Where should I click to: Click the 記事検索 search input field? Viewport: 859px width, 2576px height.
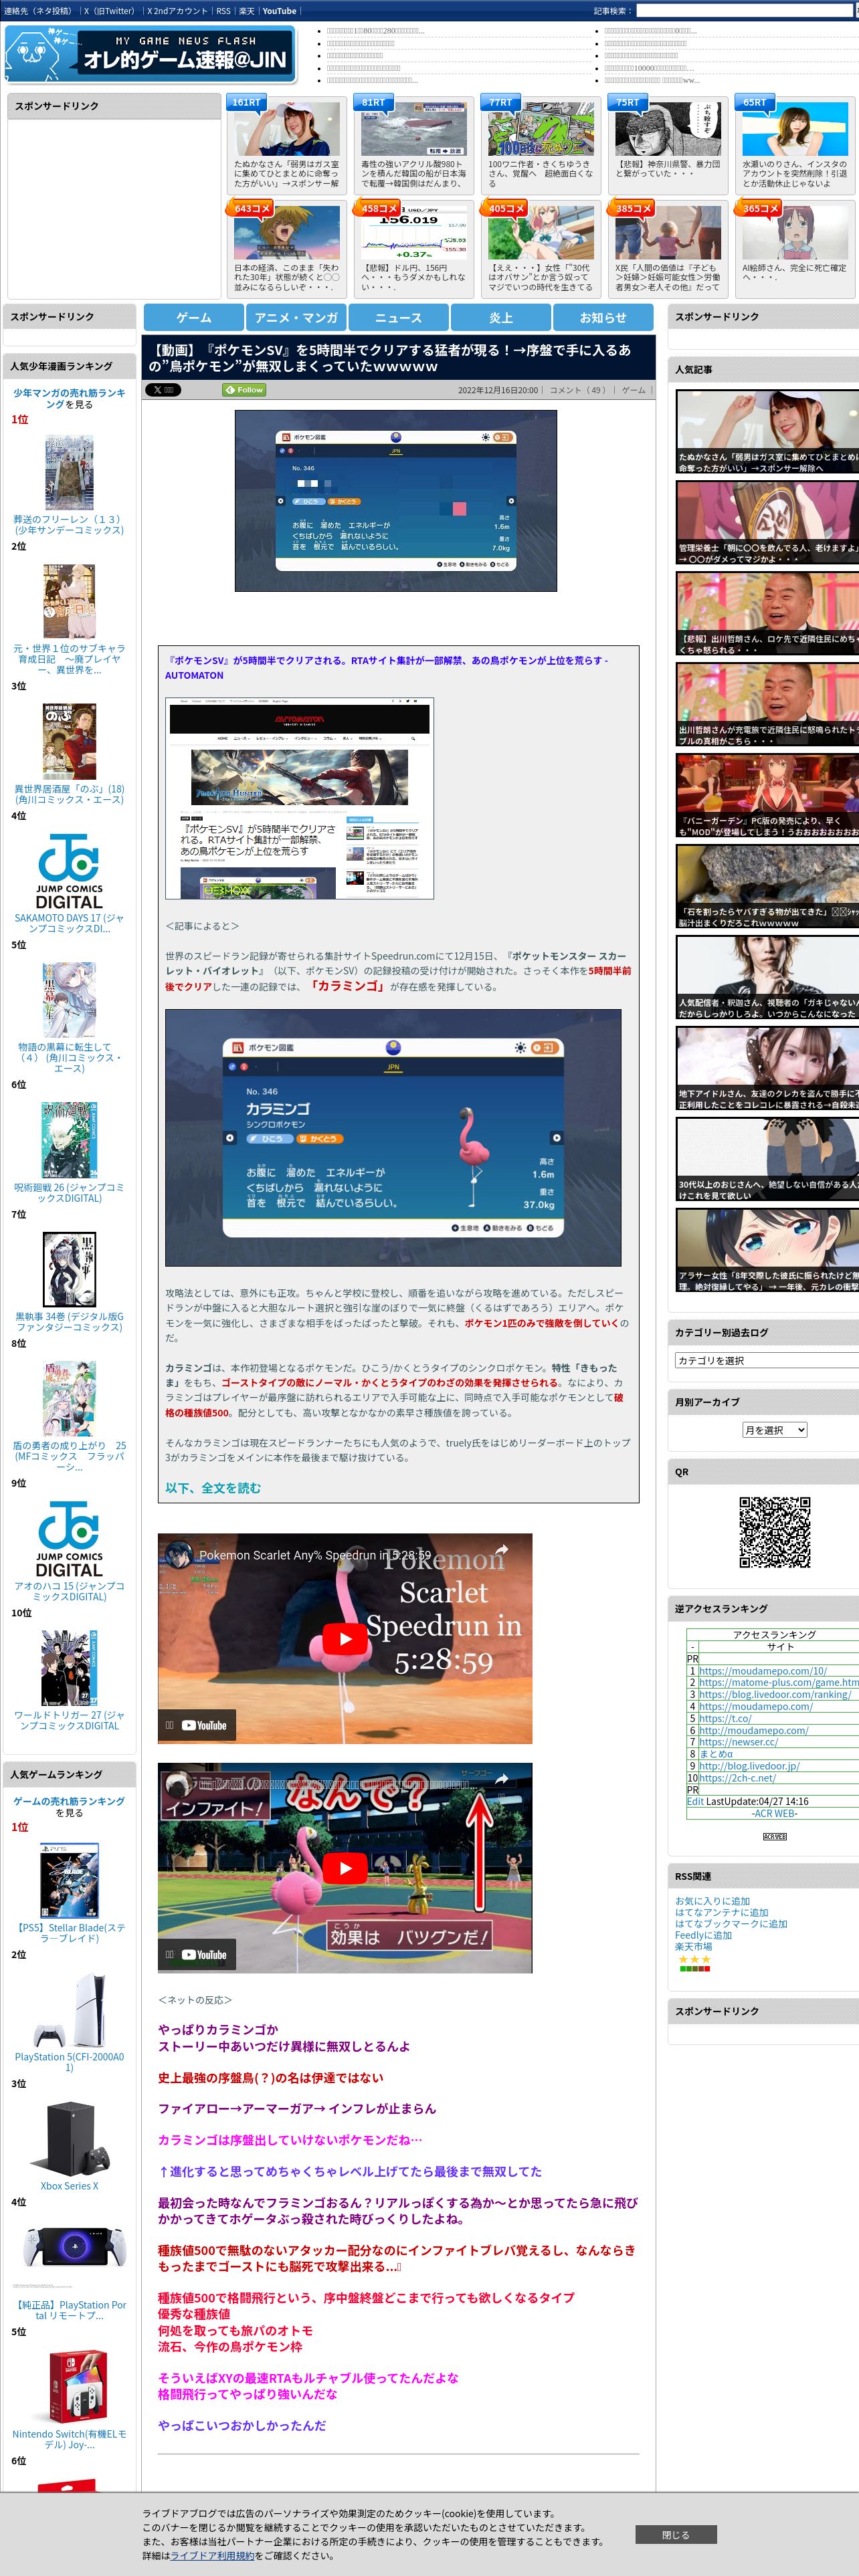point(745,11)
